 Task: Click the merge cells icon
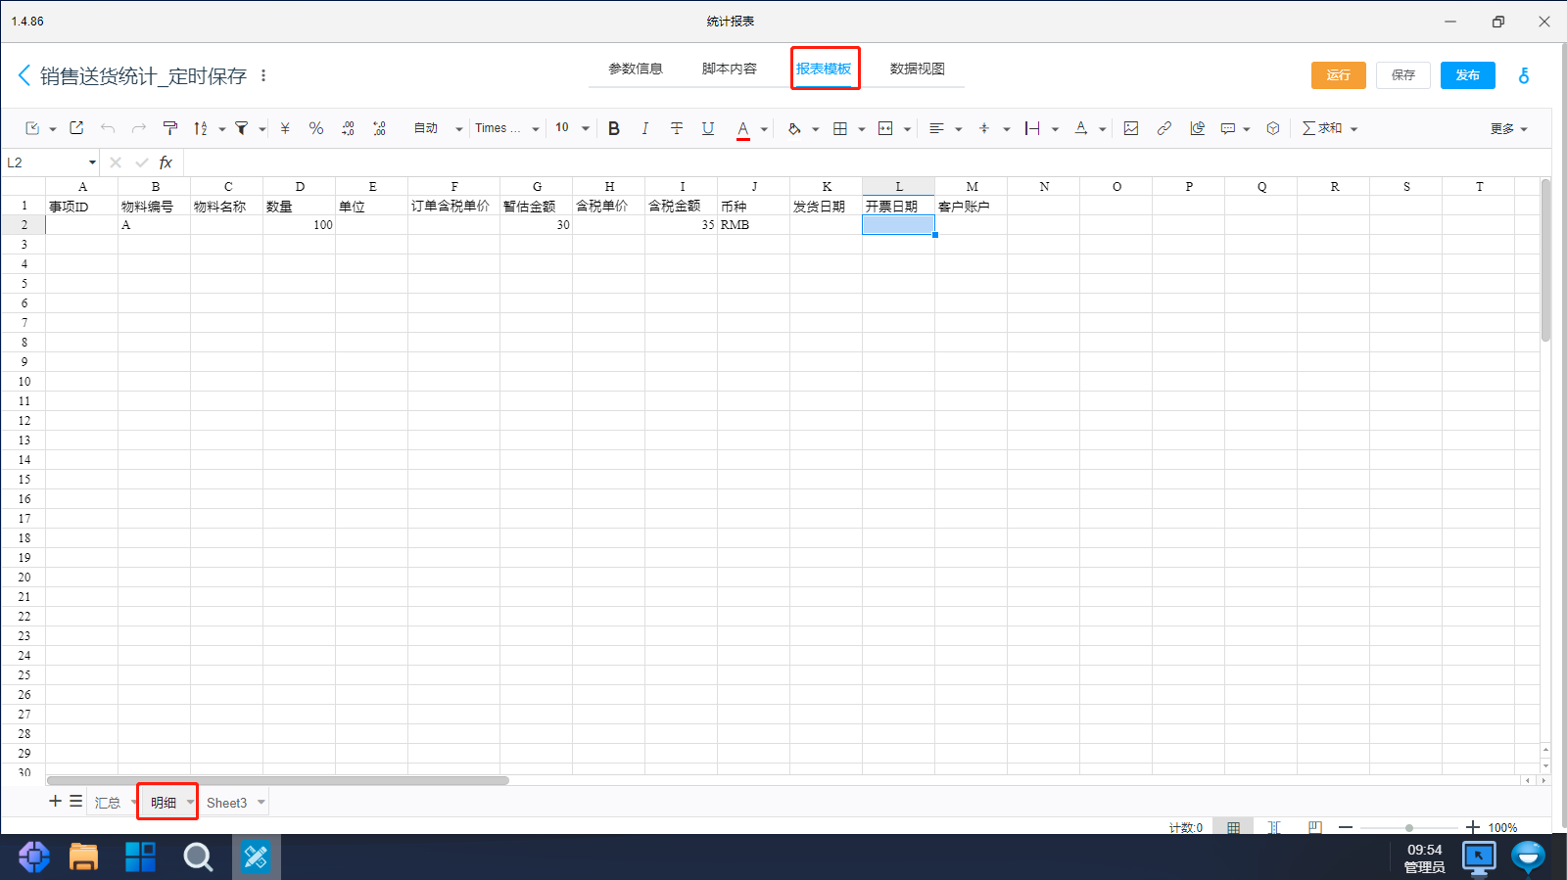click(885, 128)
